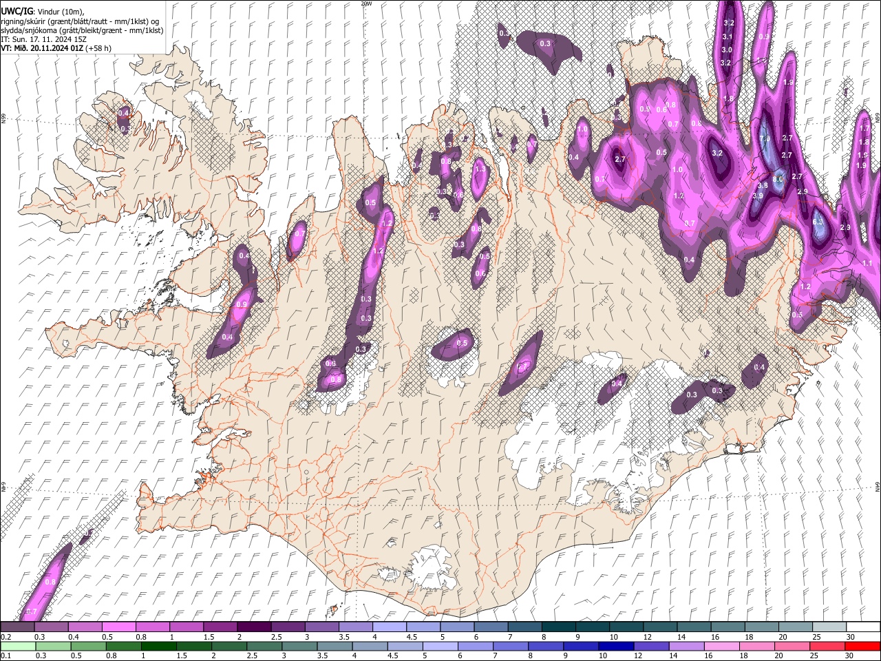Click the '0.1' label on lower color scale
Screen dimensions: 881x661
click(6, 656)
